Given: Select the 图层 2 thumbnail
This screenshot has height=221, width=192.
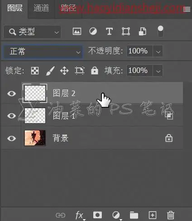Looking at the screenshot, I should (x=35, y=93).
